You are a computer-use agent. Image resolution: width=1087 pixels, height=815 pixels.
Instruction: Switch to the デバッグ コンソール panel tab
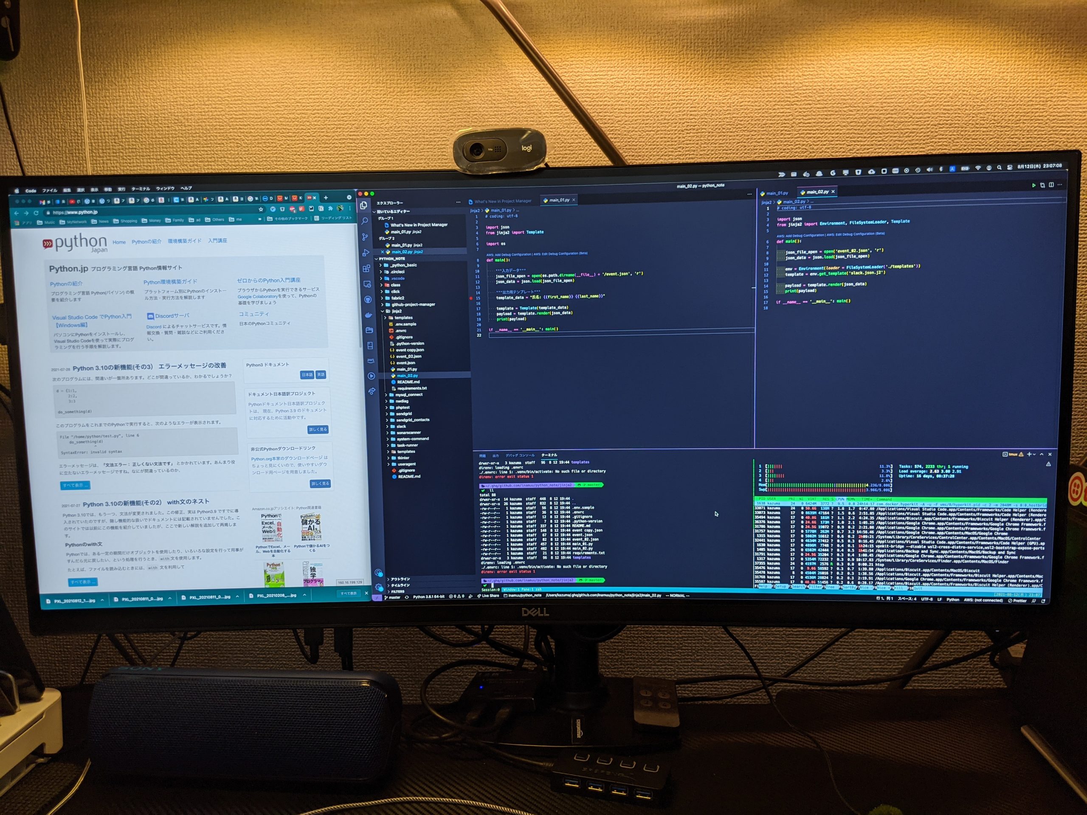[520, 455]
